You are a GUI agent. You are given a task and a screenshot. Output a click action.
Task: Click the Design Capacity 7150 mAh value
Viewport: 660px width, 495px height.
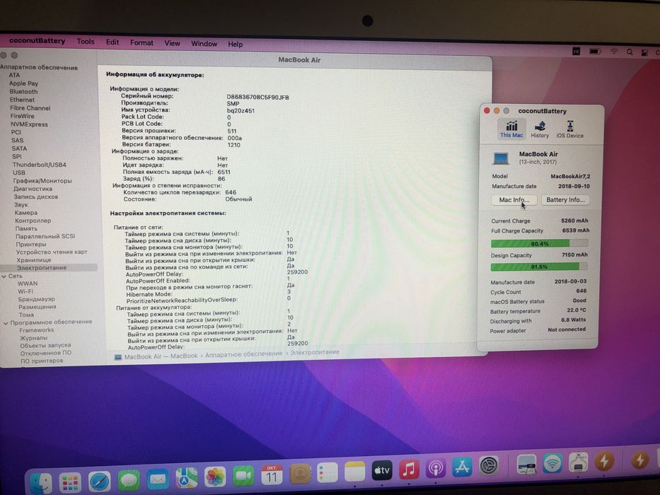click(574, 255)
